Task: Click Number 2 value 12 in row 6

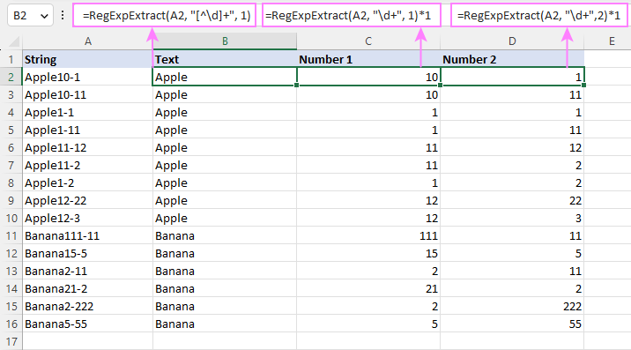Action: tap(512, 147)
